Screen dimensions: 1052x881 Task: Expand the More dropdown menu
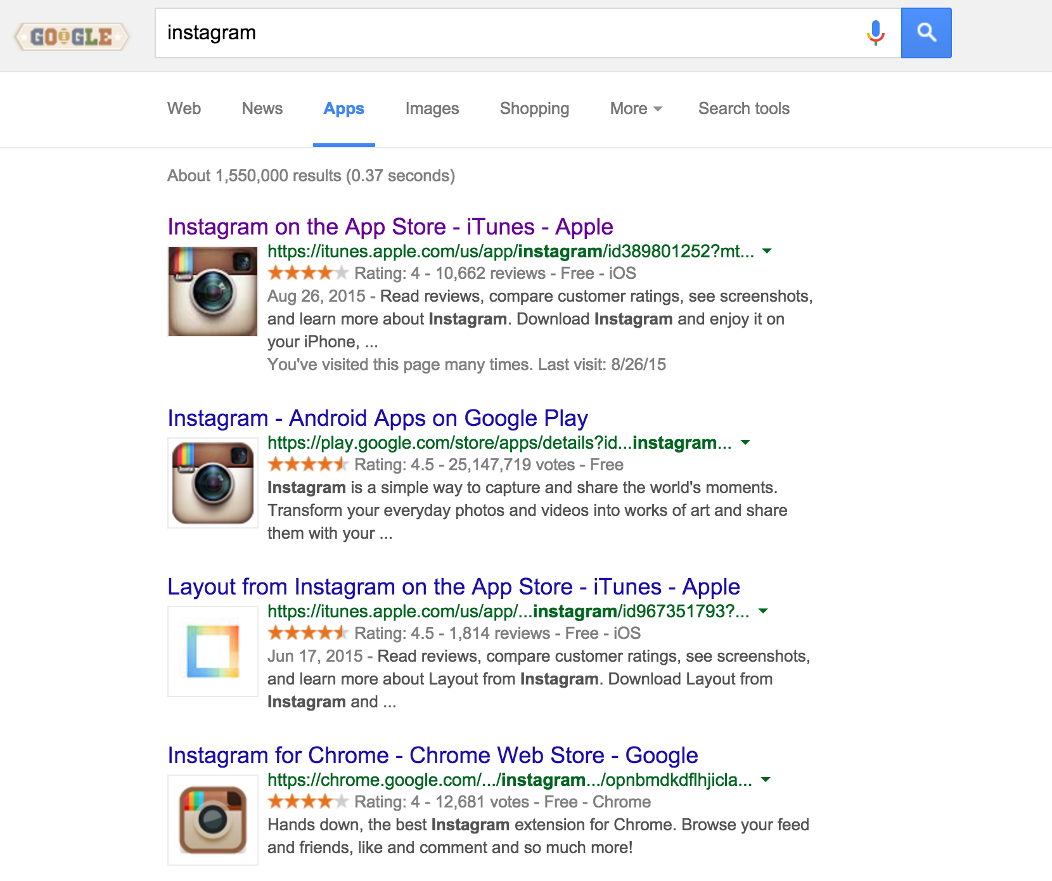(x=636, y=109)
